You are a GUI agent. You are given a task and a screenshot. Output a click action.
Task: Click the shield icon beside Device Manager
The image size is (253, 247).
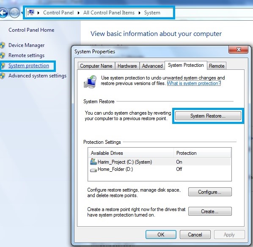click(x=3, y=45)
